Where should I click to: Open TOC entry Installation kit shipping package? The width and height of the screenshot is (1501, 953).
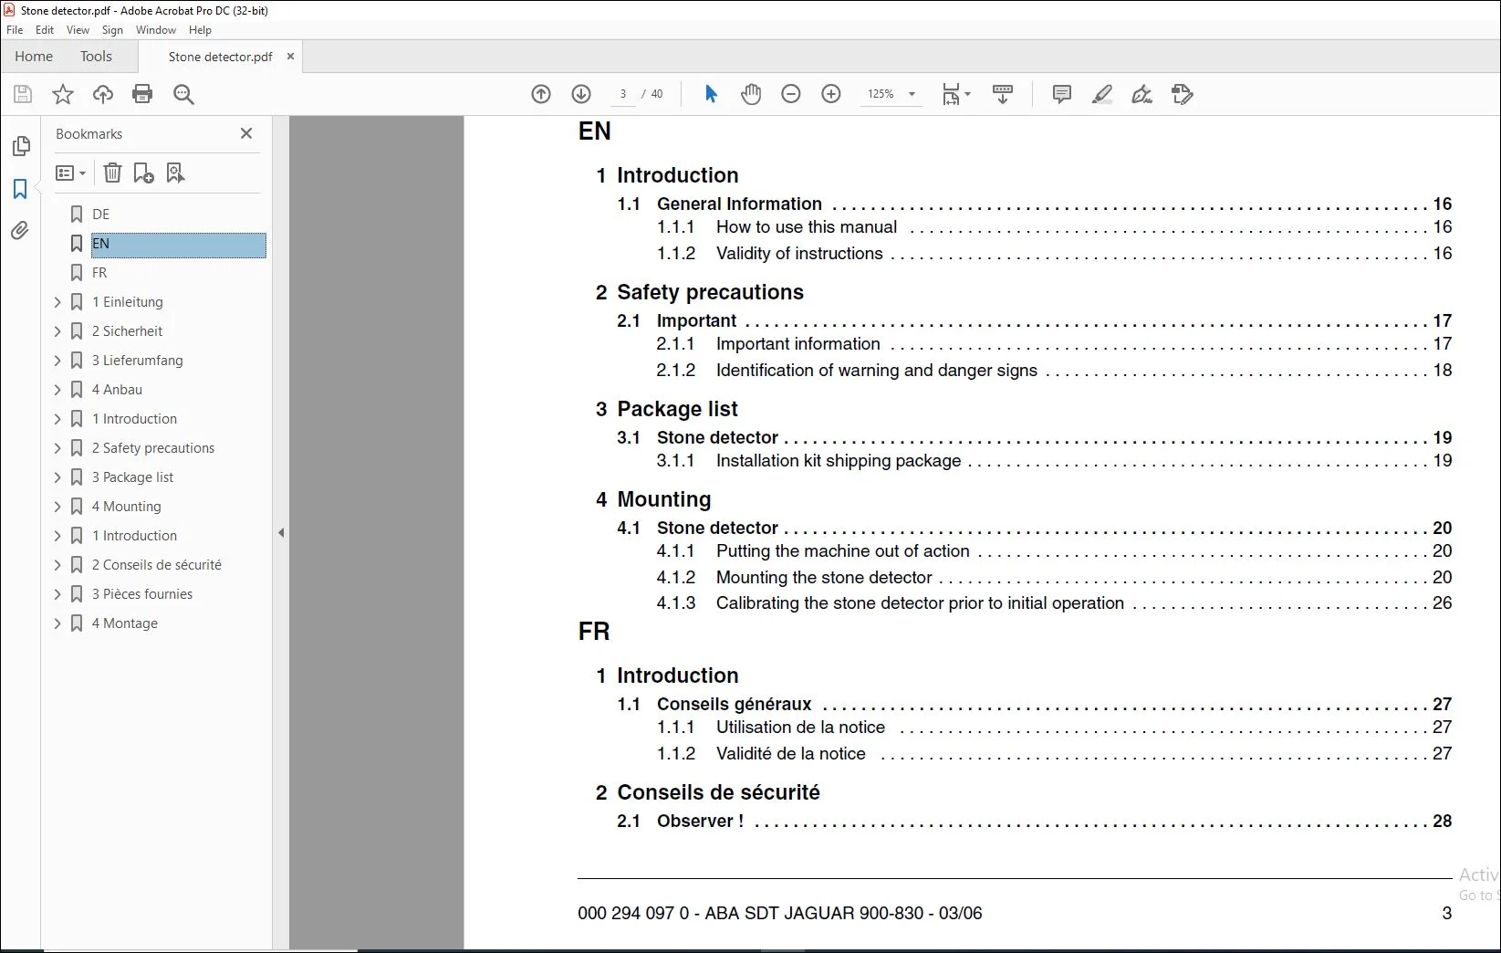(x=839, y=461)
